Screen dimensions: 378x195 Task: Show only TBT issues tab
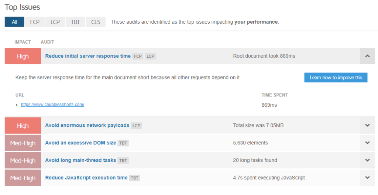coord(75,22)
